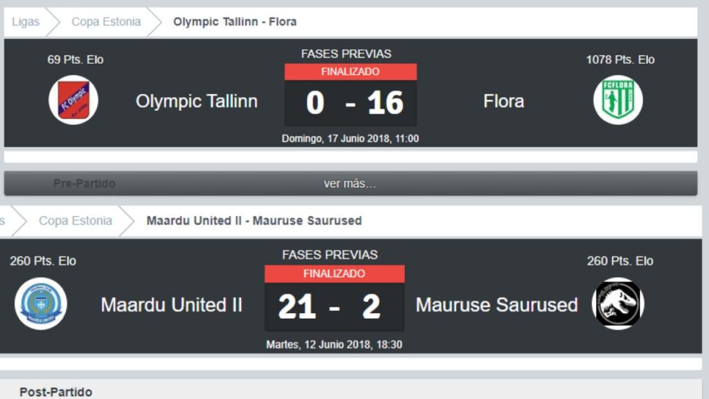
Task: Open Copa Estonia breadcrumb in second bar
Action: [75, 221]
